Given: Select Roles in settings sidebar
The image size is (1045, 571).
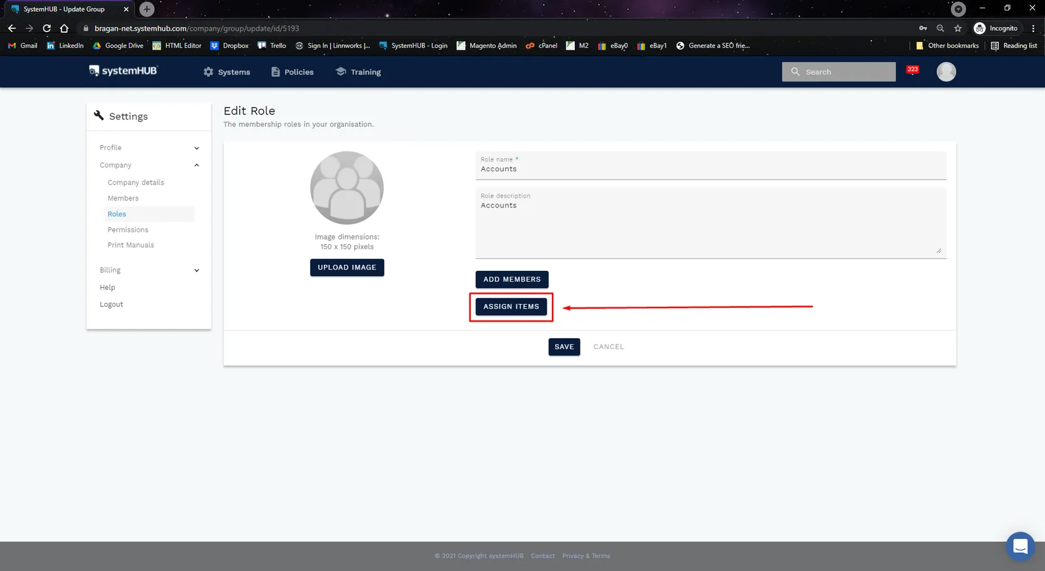Looking at the screenshot, I should pos(149,214).
